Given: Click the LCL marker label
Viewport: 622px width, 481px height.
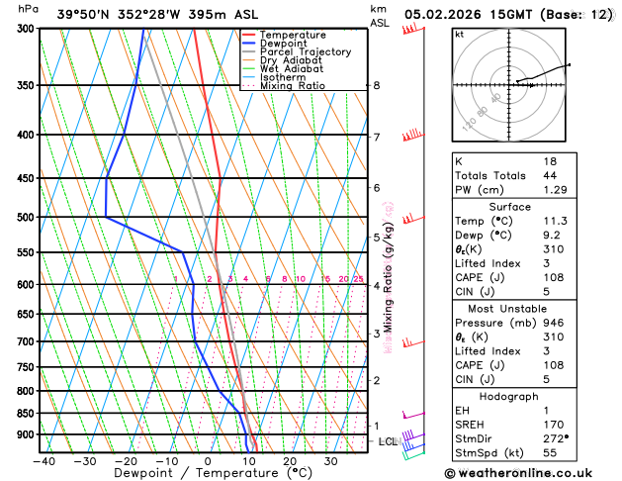Looking at the screenshot, I should tap(388, 441).
